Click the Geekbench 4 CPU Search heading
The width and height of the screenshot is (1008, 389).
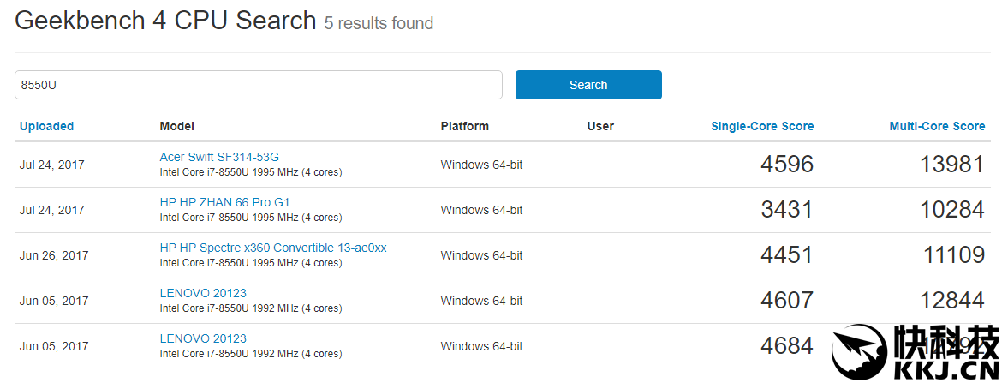pos(165,21)
